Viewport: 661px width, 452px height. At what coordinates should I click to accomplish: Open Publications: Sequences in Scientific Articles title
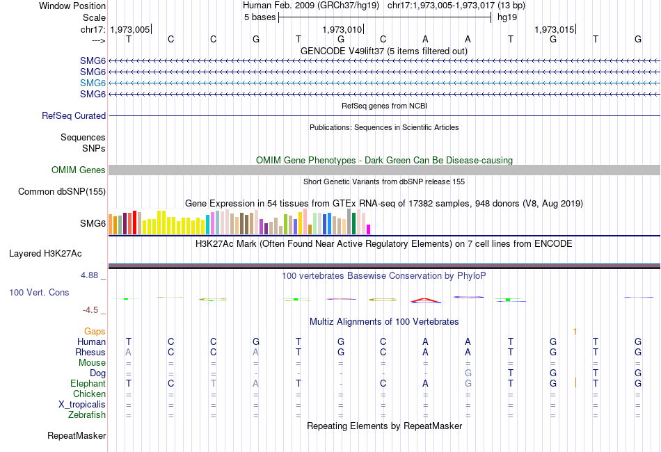tap(384, 127)
